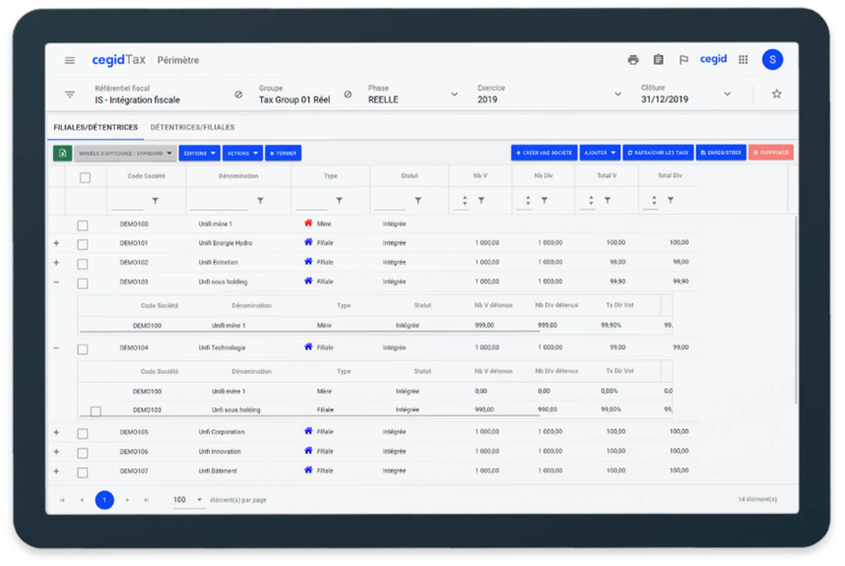Open the clipboard icon in header
This screenshot has height=566, width=845.
click(658, 60)
